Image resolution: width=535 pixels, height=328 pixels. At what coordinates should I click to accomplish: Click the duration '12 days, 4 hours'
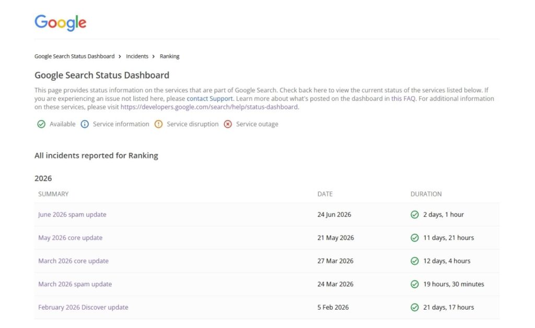click(447, 261)
